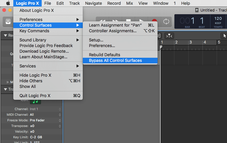Open Control Surfaces Setup...

tap(120, 40)
